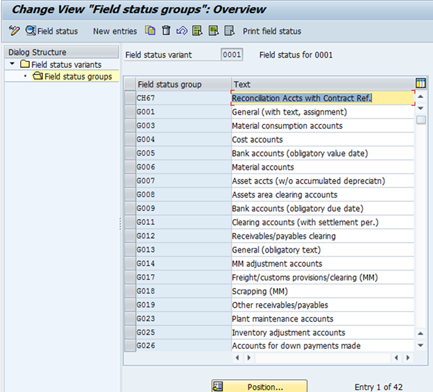Click the Deselect All icon in toolbar
Viewport: 433px width, 392px height.
pyautogui.click(x=230, y=31)
